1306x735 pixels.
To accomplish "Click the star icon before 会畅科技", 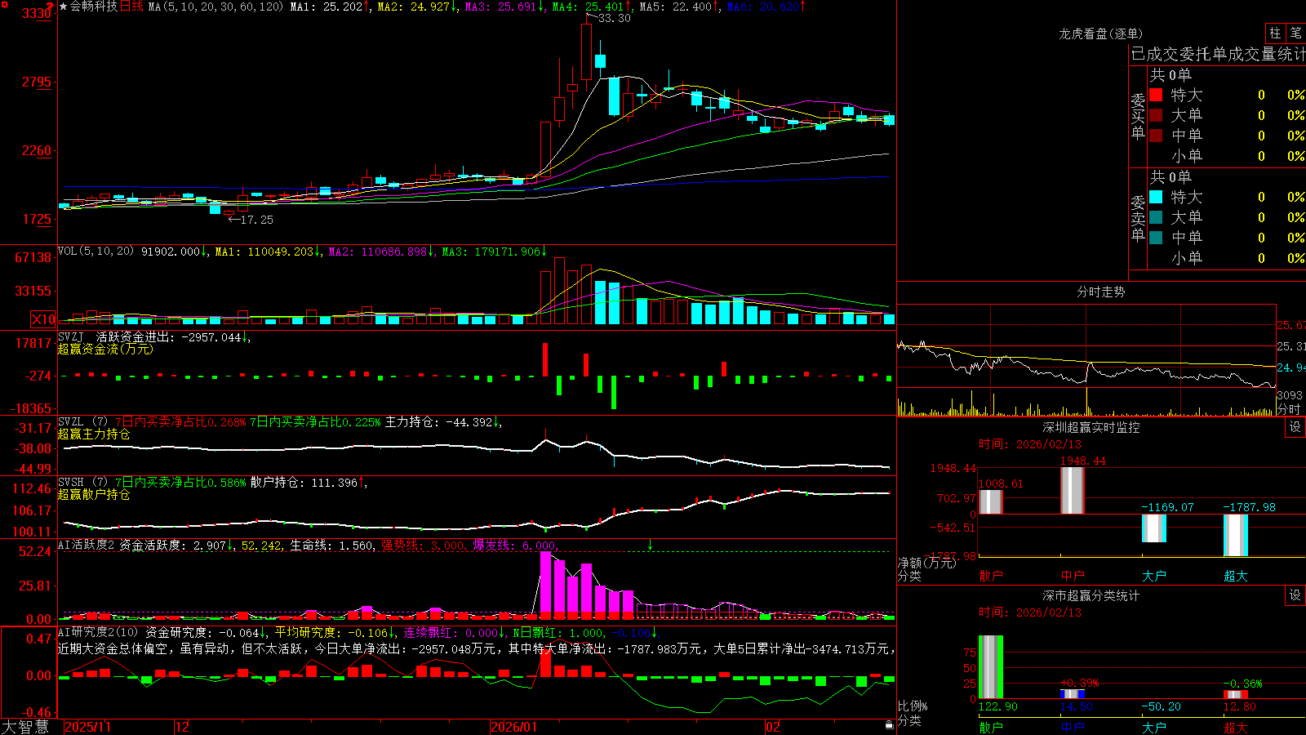I will (63, 7).
